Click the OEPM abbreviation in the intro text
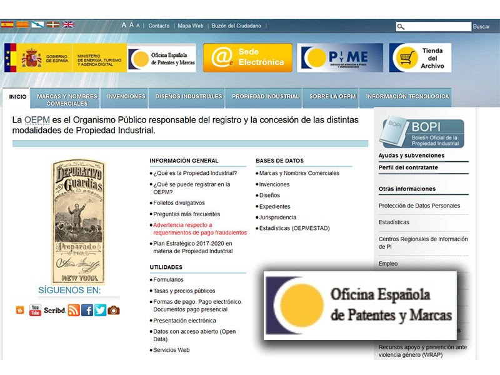 tap(37, 120)
